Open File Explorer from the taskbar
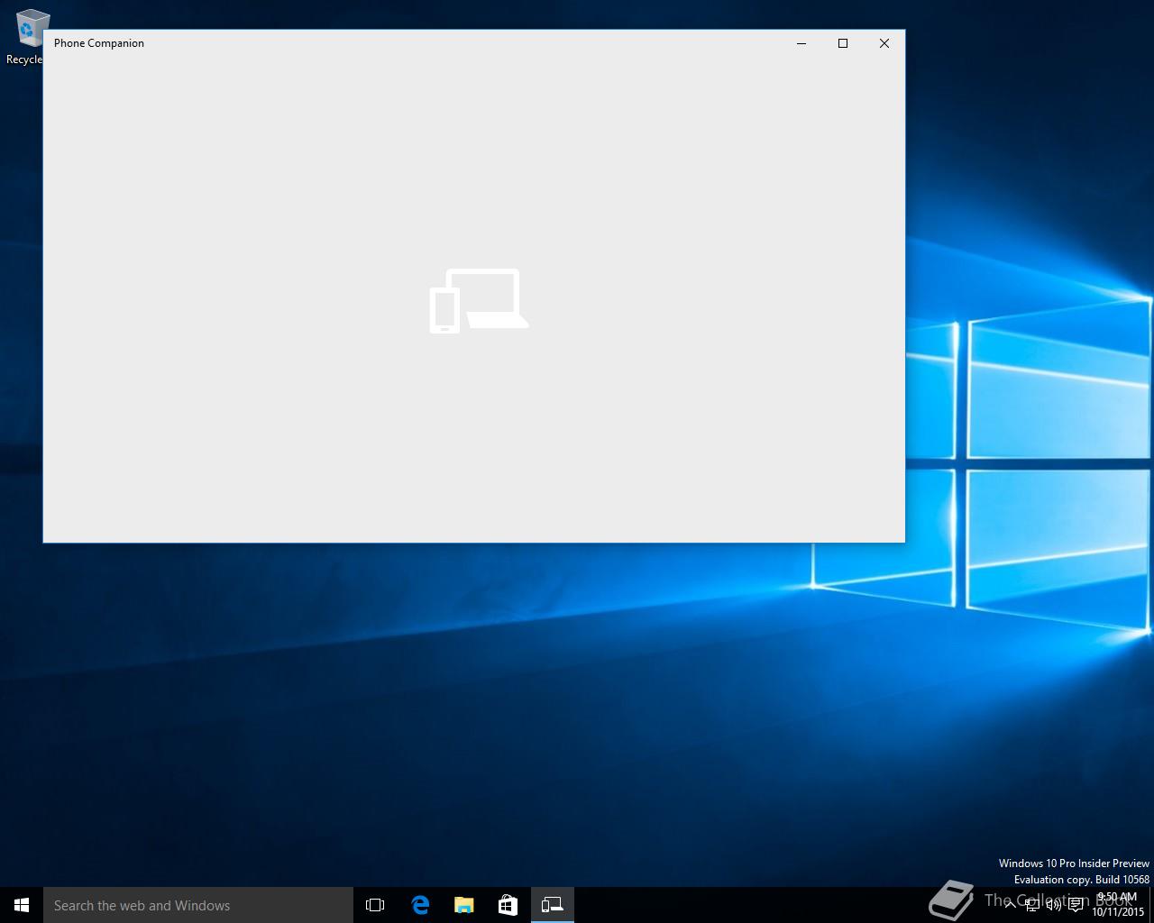Image resolution: width=1154 pixels, height=923 pixels. (x=463, y=905)
